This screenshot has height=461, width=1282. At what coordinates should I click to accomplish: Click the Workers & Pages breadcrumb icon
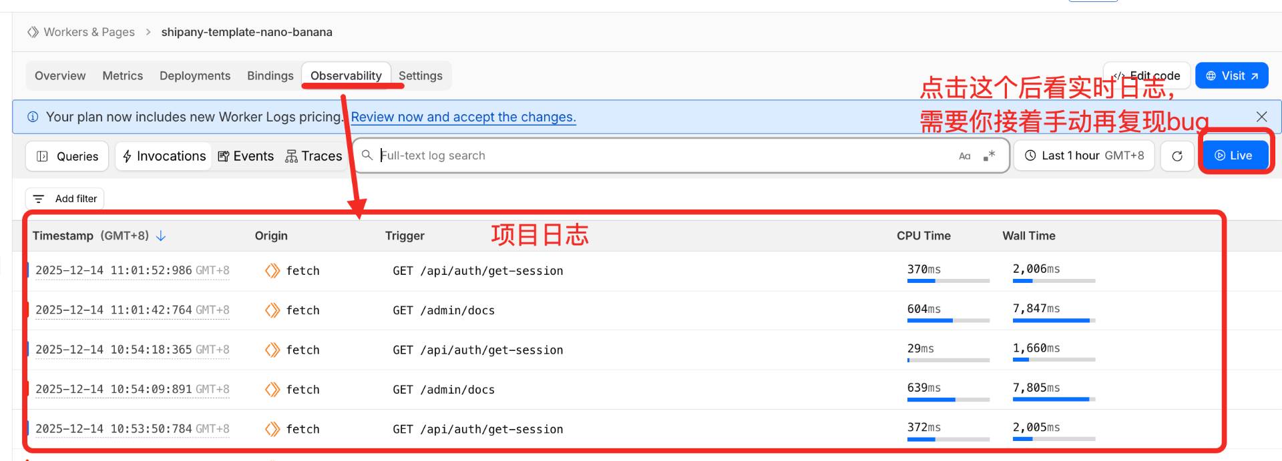(33, 32)
